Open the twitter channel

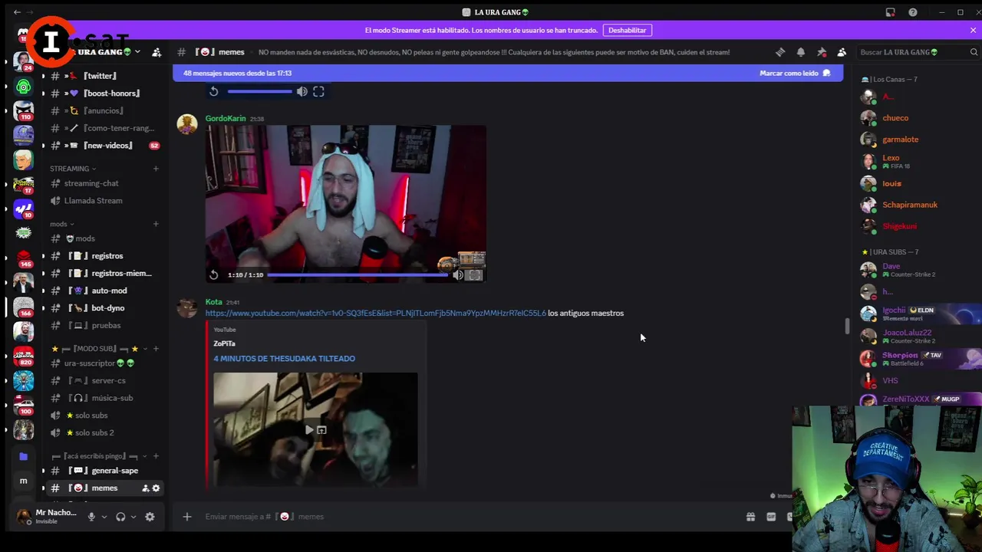tap(101, 76)
